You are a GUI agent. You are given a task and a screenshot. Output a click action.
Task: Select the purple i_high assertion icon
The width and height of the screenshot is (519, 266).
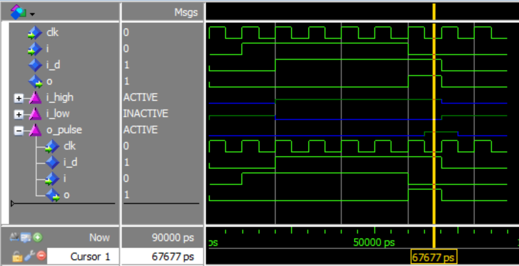(35, 97)
